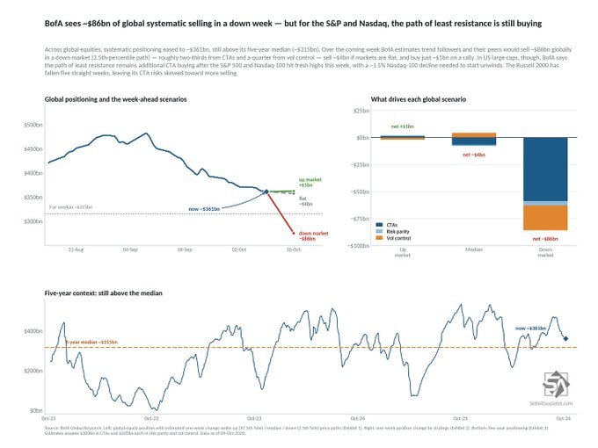This screenshot has height=448, width=598.
Task: Click the 'down market ~$86bn' annotation
Action: pyautogui.click(x=313, y=235)
